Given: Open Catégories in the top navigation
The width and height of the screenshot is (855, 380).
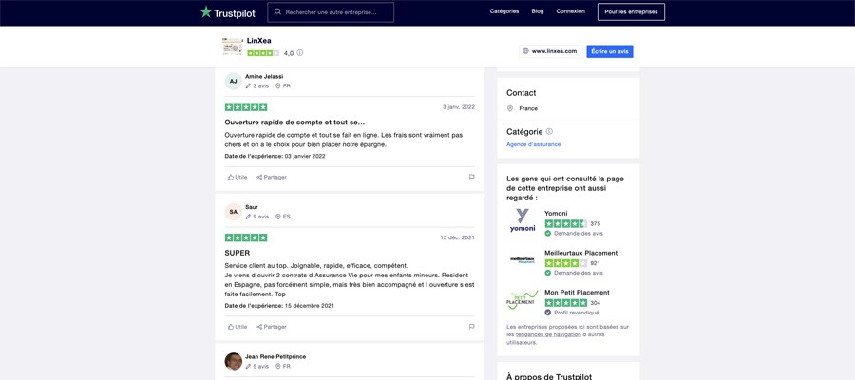Looking at the screenshot, I should point(503,11).
